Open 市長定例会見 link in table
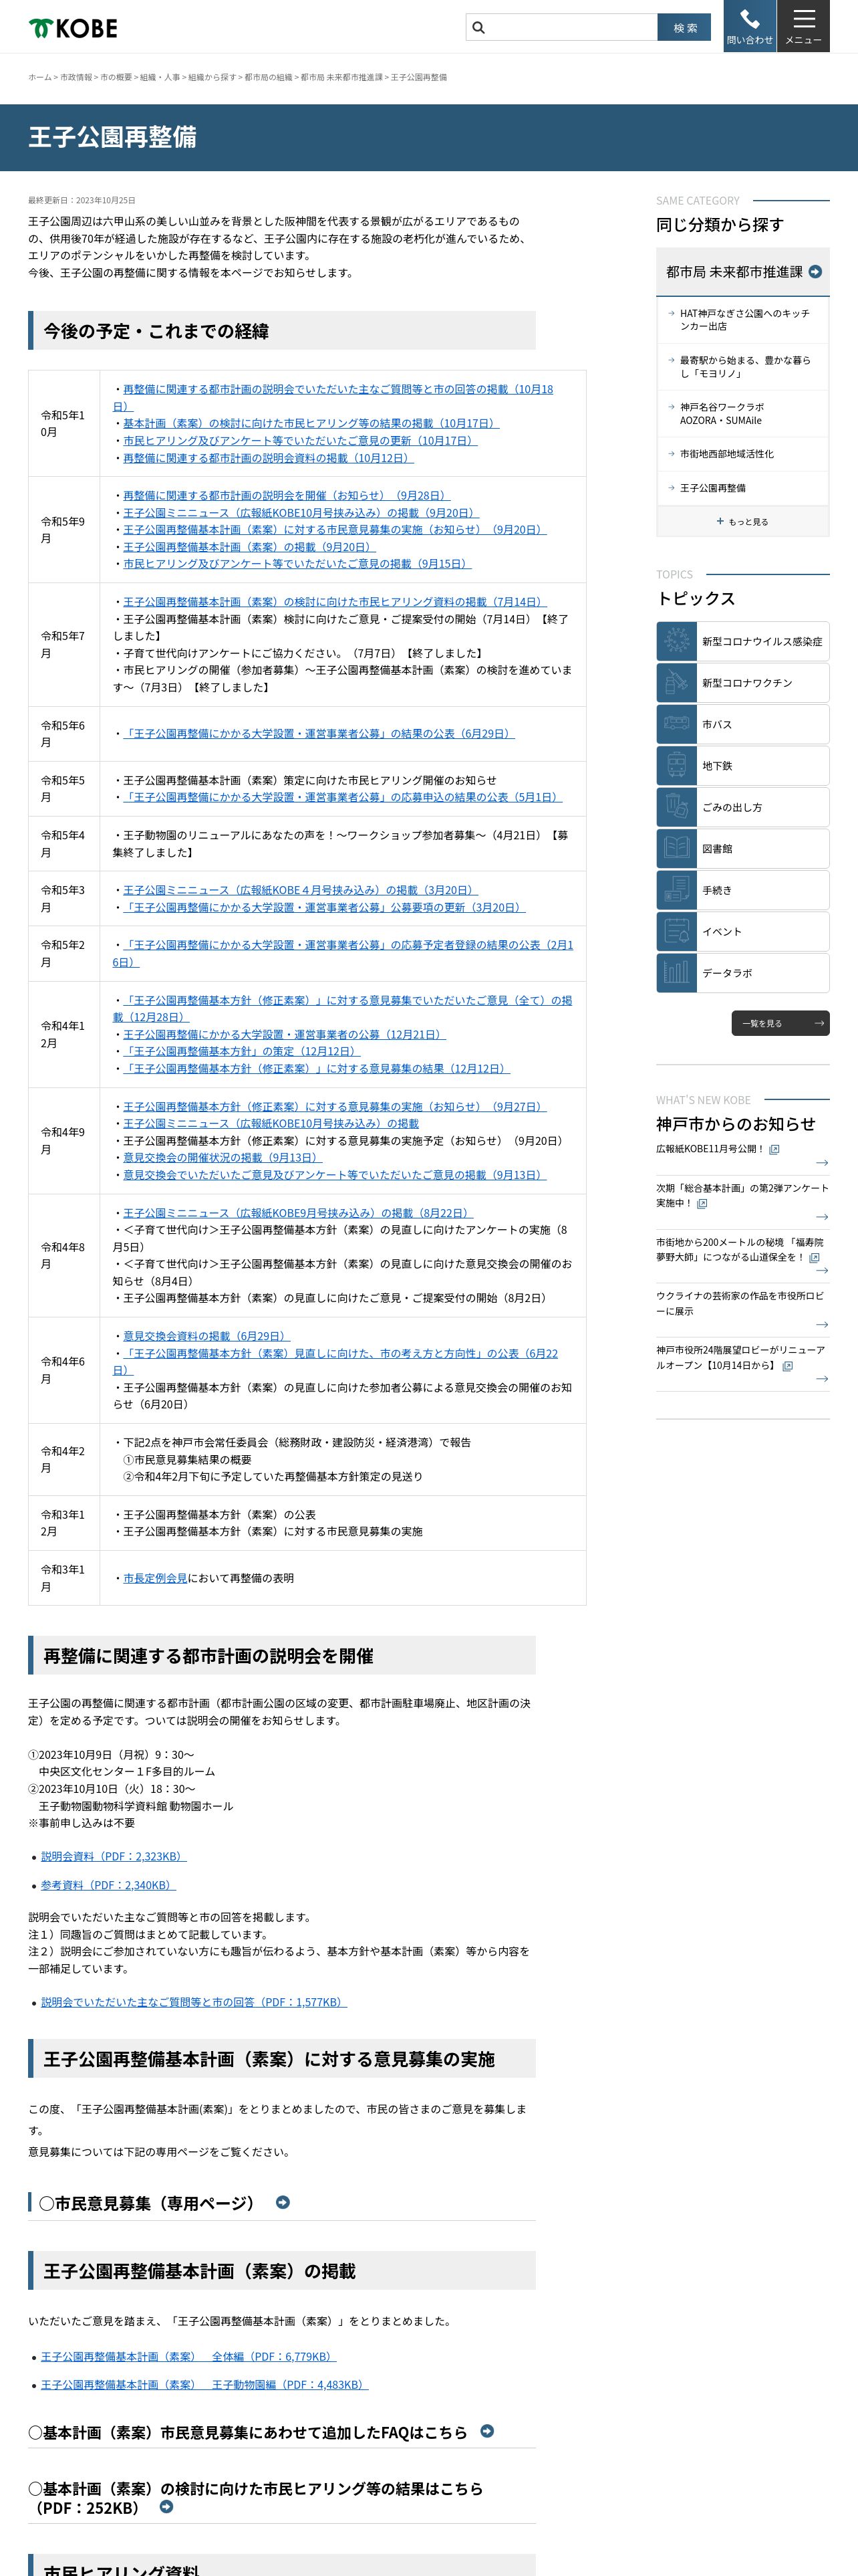 (x=155, y=1578)
